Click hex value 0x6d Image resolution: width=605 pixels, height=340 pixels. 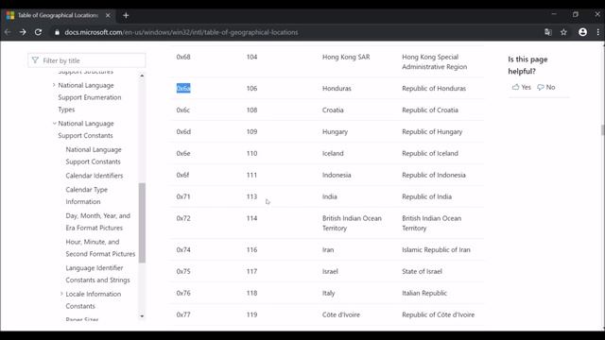coord(183,131)
